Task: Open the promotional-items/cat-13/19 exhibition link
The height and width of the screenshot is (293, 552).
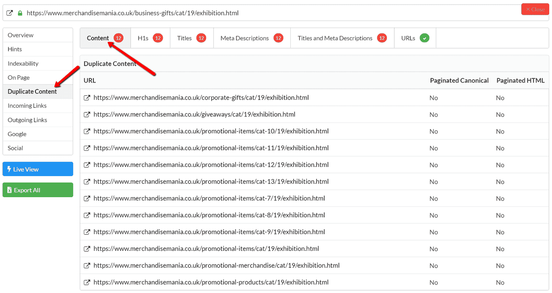Action: 211,182
